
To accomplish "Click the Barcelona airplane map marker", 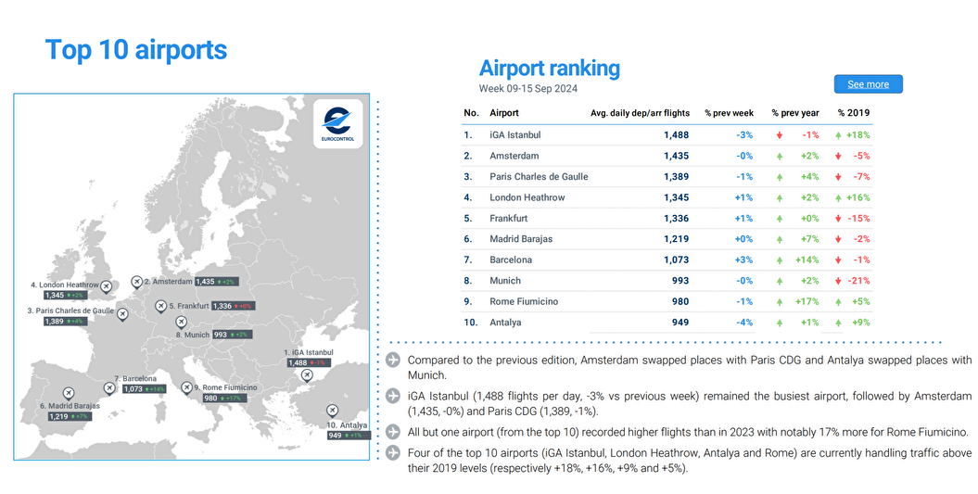I will tap(109, 387).
